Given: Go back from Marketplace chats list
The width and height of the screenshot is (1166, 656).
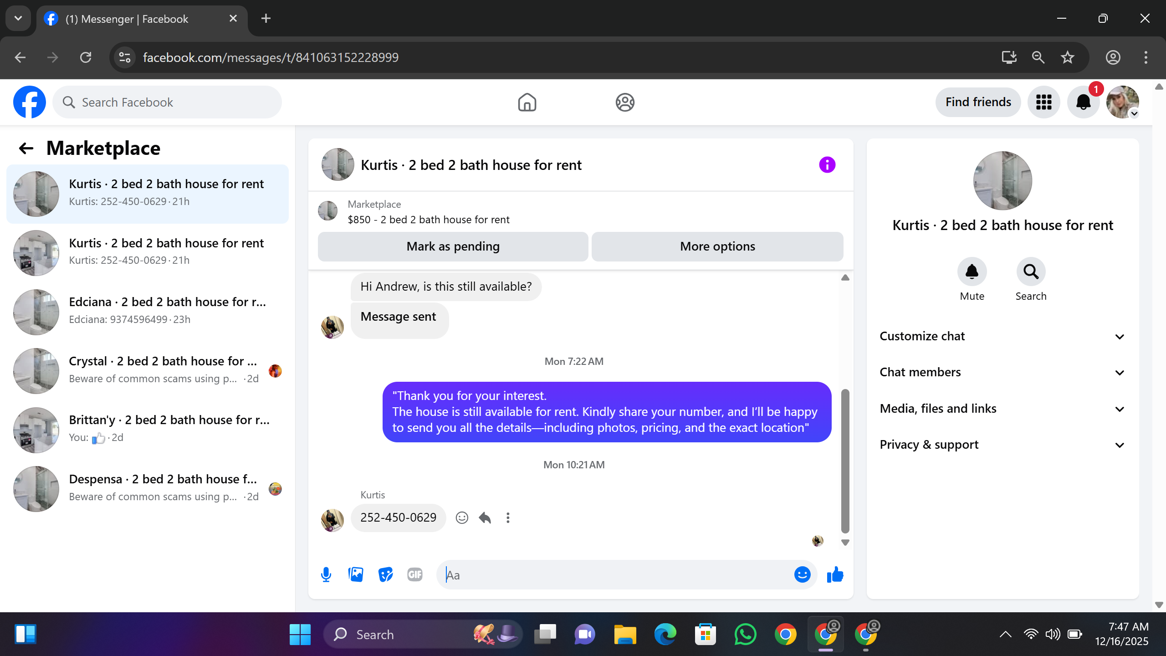Looking at the screenshot, I should tap(26, 149).
